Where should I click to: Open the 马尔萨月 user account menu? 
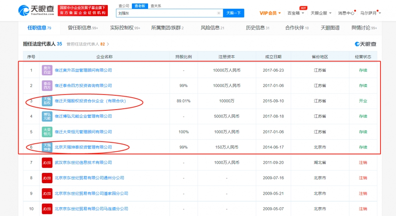371,13
